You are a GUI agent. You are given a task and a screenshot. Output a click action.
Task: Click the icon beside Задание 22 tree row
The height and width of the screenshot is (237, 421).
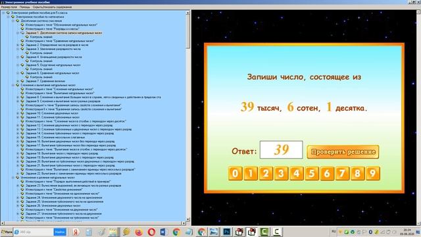coord(22,173)
